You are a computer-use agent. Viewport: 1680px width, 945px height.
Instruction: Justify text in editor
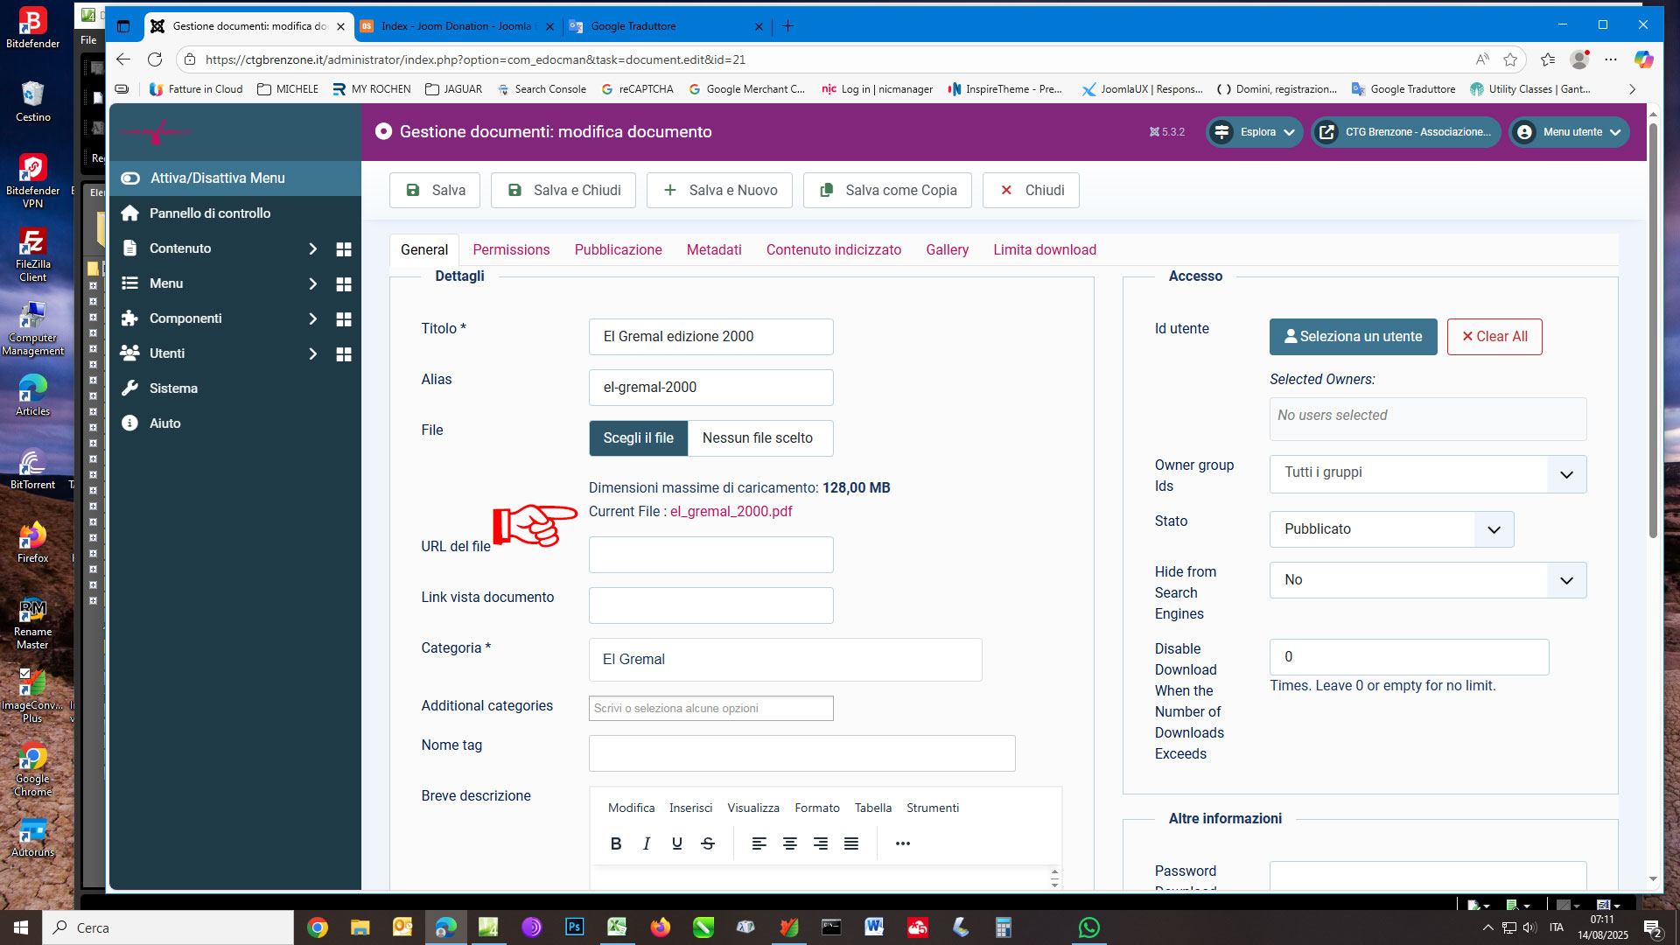(x=850, y=844)
